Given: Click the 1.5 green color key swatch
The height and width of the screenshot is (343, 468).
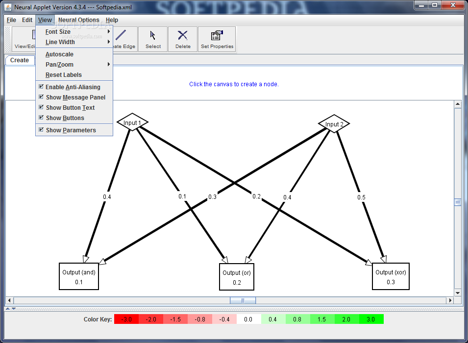Looking at the screenshot, I should pos(322,319).
